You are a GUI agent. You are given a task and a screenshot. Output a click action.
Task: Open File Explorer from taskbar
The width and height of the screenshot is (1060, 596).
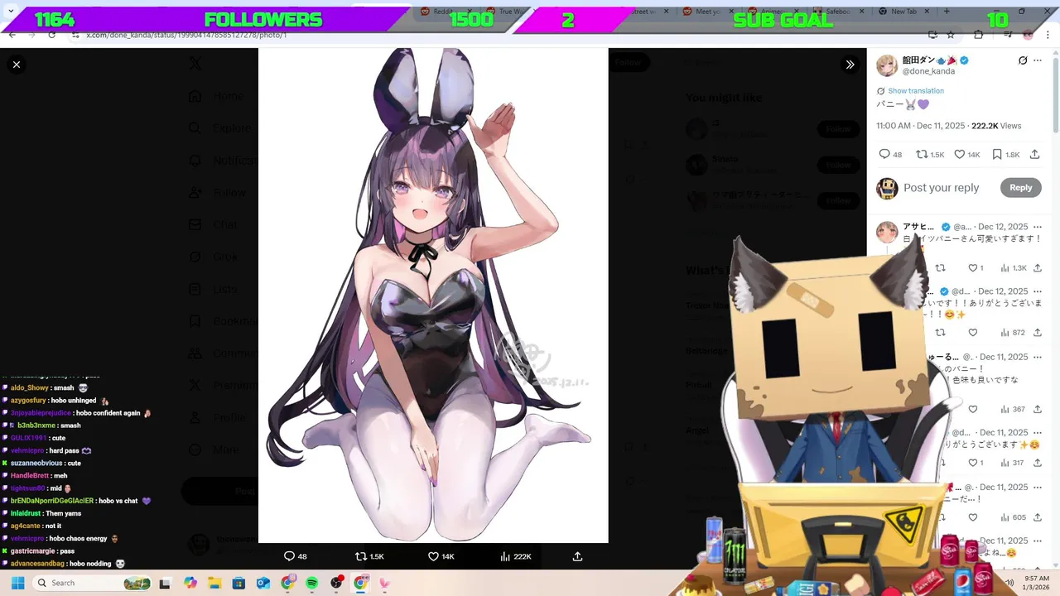214,583
